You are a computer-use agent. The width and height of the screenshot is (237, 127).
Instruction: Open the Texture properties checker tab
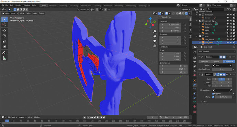pyautogui.click(x=195, y=112)
